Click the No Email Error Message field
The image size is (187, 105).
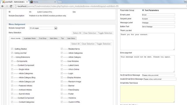pyautogui.click(x=158, y=75)
